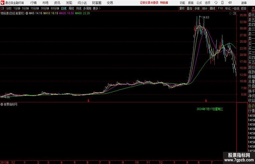Select the 日线 daily period
The width and height of the screenshot is (255, 164).
[64, 8]
